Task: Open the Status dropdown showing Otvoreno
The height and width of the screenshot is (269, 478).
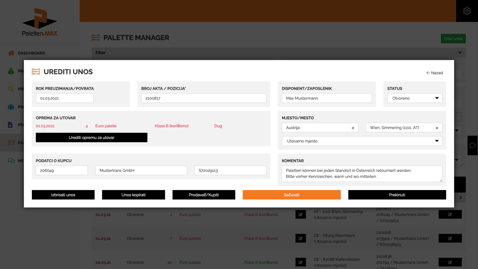Action: tap(414, 98)
